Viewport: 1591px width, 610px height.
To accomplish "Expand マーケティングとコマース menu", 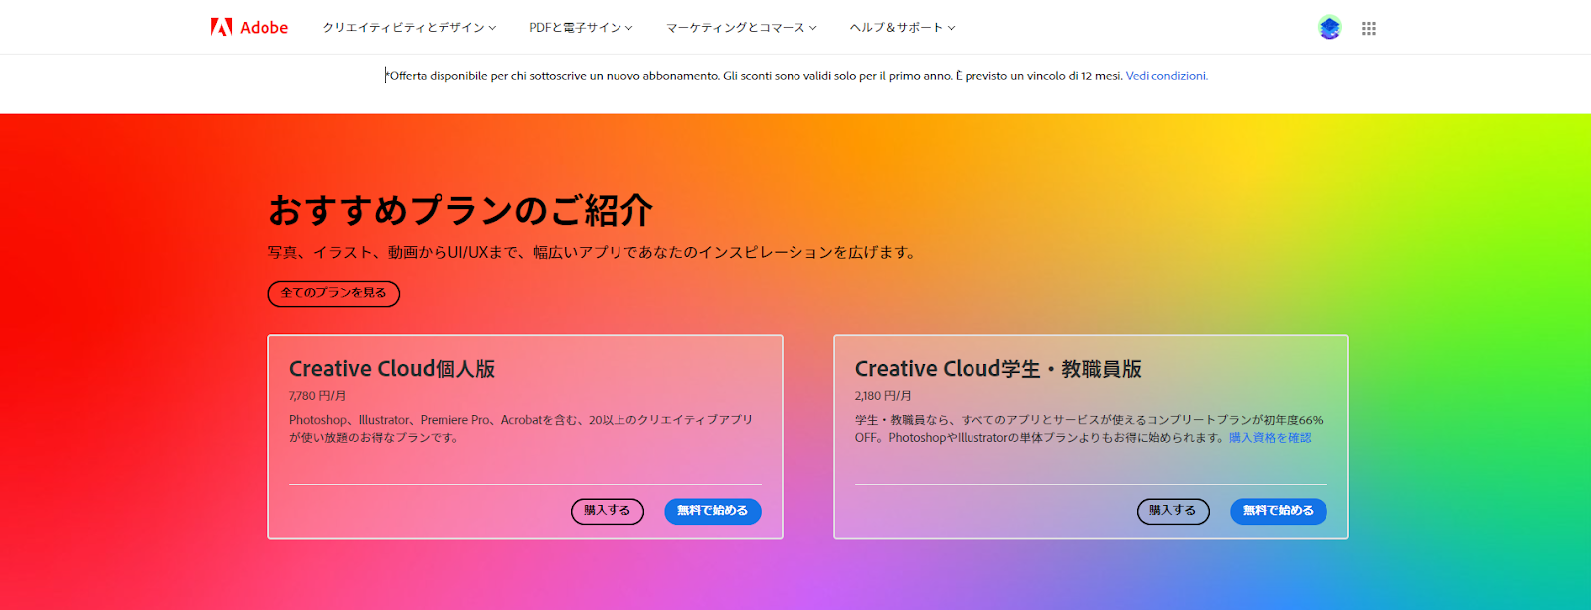I will [741, 28].
